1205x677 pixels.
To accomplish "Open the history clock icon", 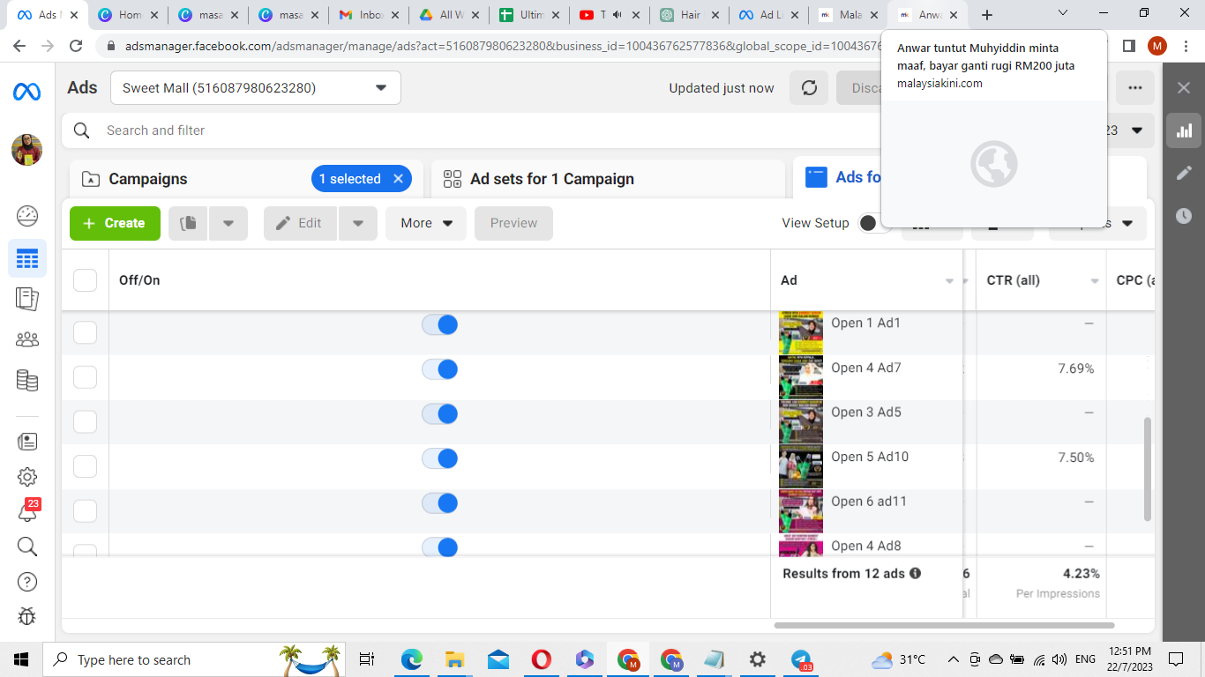I will point(1184,216).
